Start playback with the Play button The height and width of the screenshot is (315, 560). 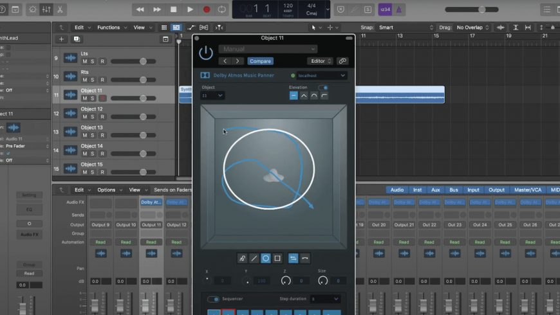[x=190, y=10]
